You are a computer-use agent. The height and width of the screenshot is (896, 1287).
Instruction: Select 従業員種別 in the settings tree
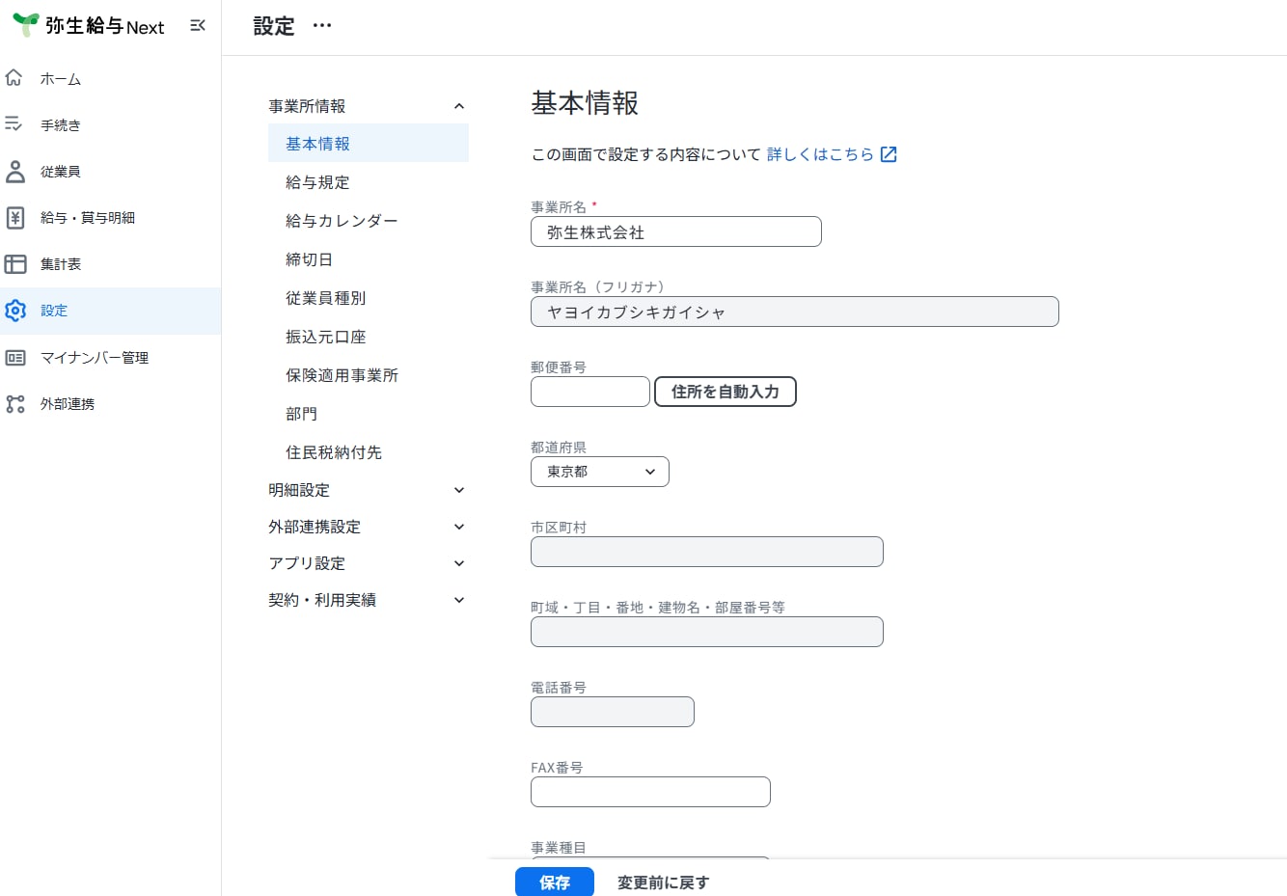point(369,298)
